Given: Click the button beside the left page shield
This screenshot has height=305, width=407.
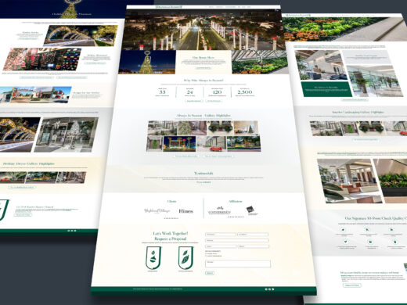Looking at the screenshot, I should click(x=23, y=215).
